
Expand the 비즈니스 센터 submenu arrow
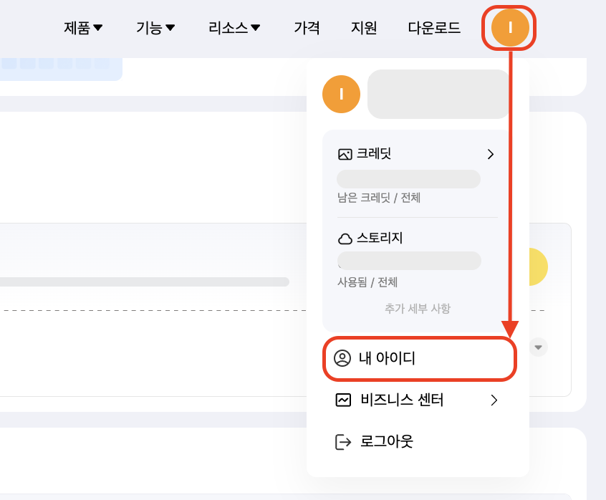[494, 400]
